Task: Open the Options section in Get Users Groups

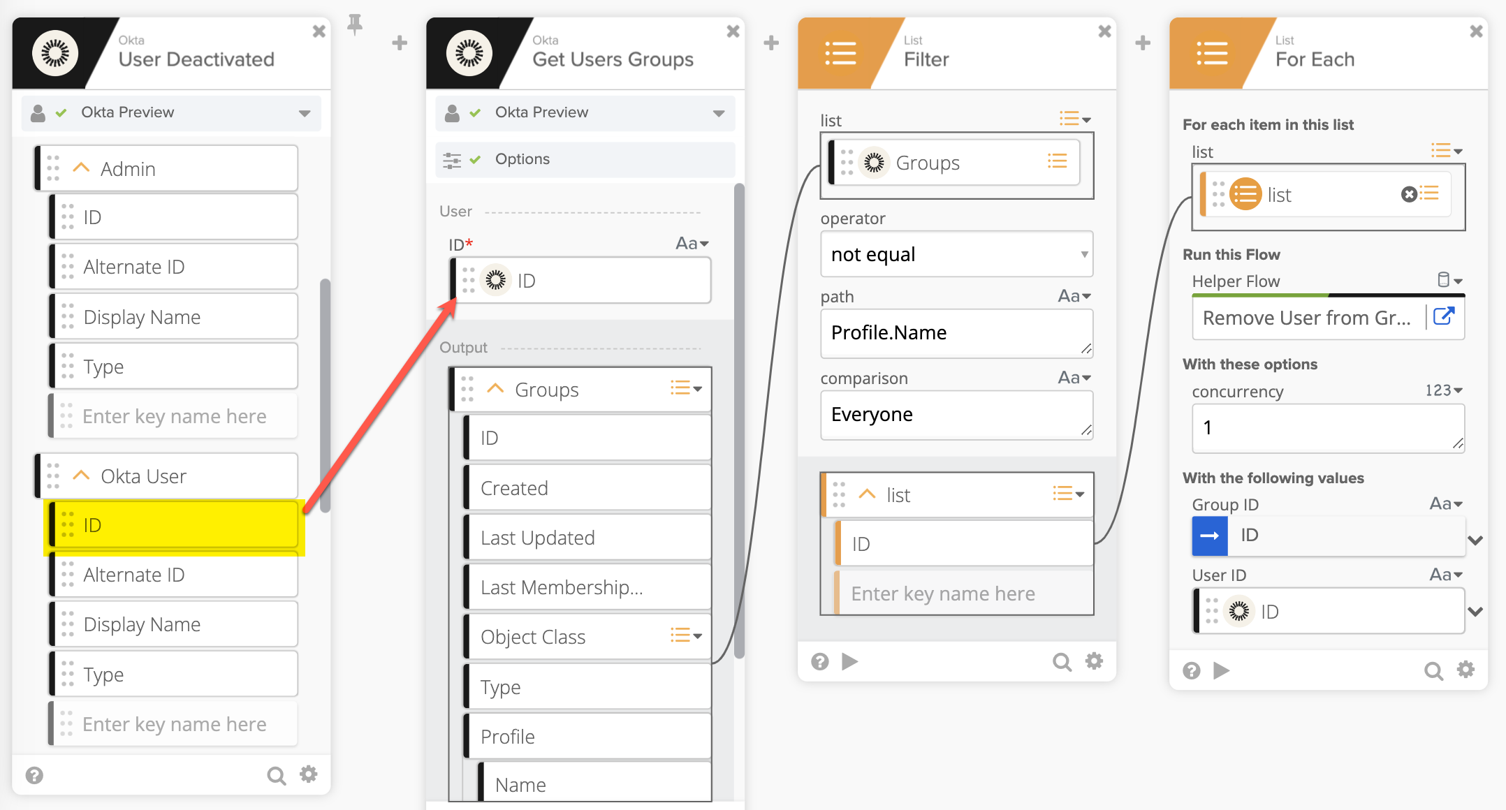Action: click(585, 159)
